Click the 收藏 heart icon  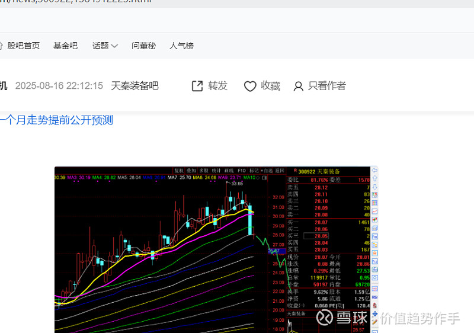tap(250, 86)
